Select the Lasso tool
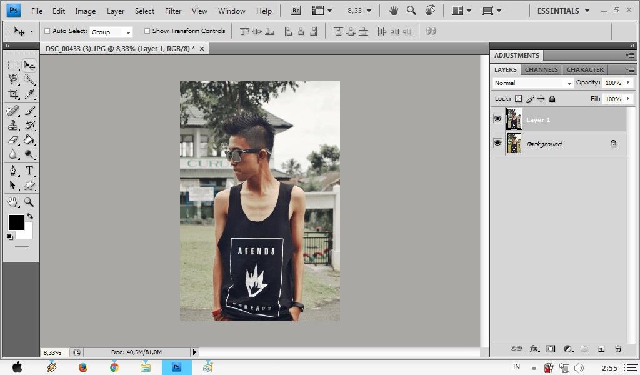Image resolution: width=640 pixels, height=375 pixels. (13, 79)
